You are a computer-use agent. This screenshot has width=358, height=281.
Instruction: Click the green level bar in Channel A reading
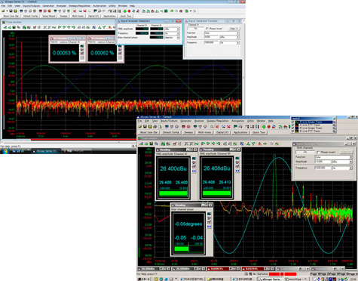(173, 193)
